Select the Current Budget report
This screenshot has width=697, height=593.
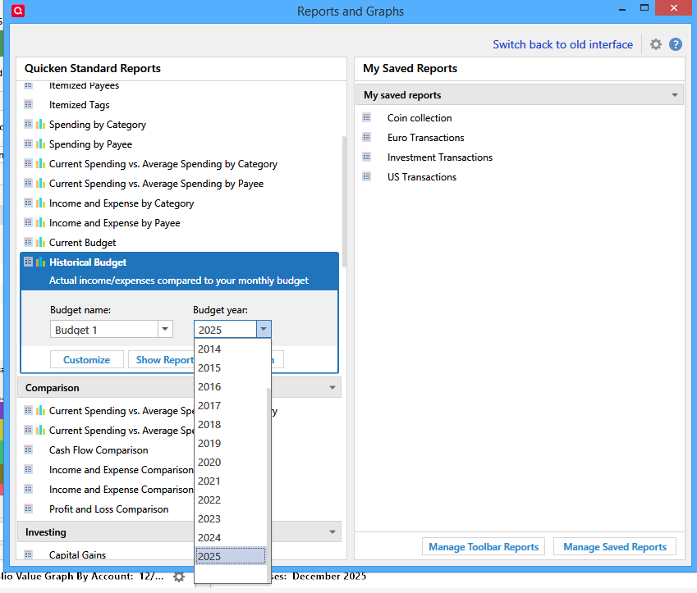(82, 243)
